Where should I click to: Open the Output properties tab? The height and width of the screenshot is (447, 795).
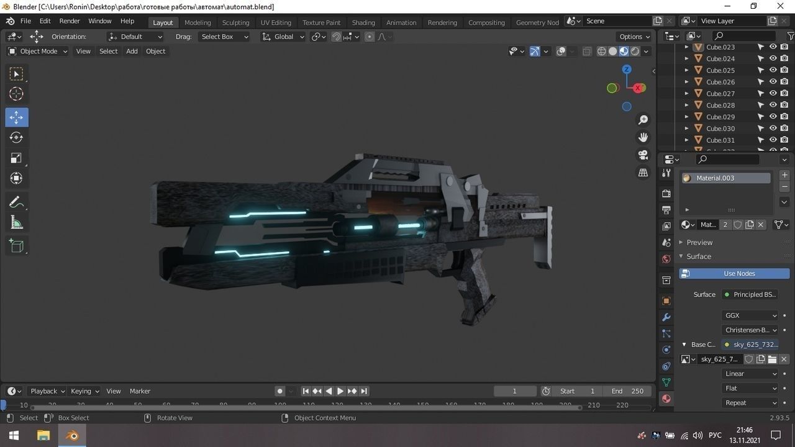666,210
